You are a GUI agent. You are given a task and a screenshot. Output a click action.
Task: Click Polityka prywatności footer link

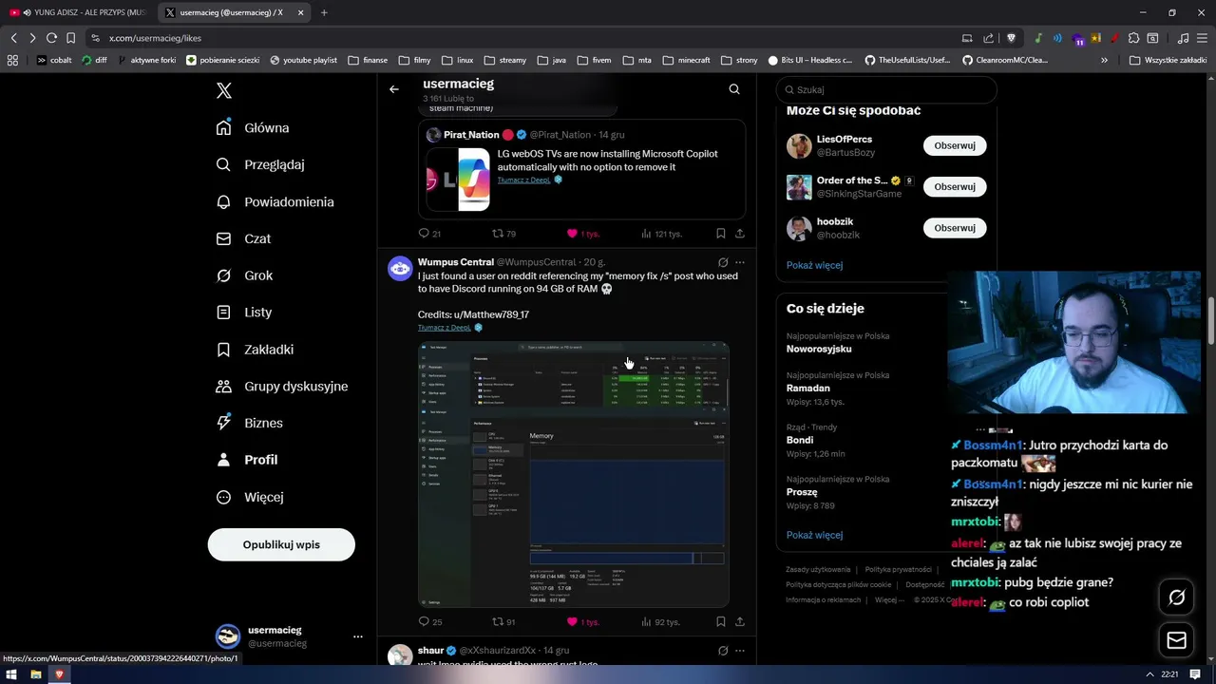(899, 570)
